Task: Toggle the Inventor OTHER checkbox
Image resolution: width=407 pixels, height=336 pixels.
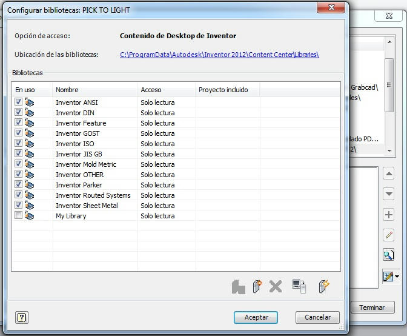Action: 18,174
